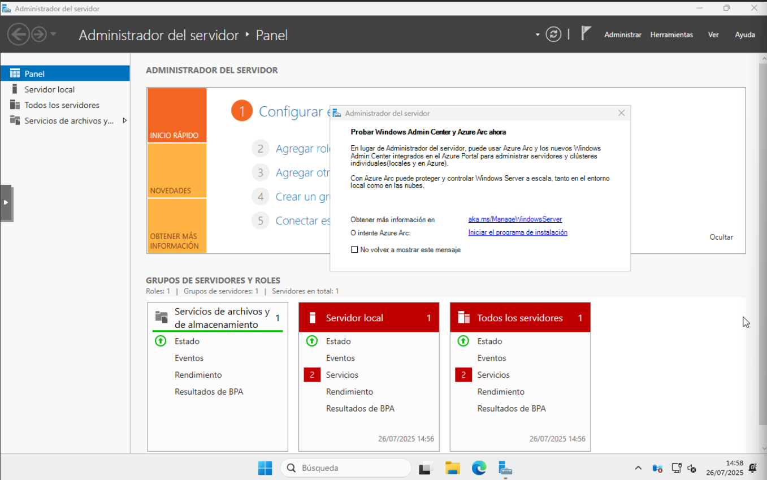Image resolution: width=767 pixels, height=480 pixels.
Task: Select Todos los servidores in sidebar
Action: point(62,105)
